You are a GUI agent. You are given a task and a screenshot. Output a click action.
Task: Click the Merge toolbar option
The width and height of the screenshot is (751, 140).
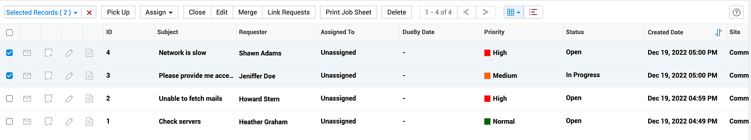[247, 12]
